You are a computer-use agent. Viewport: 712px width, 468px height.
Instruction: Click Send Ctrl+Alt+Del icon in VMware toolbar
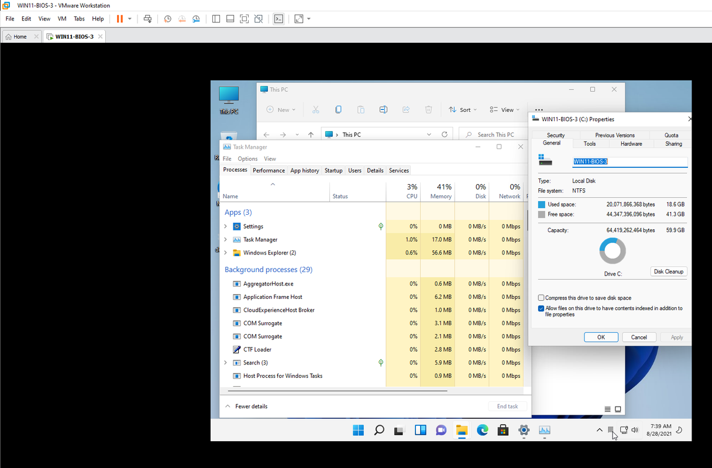[147, 19]
